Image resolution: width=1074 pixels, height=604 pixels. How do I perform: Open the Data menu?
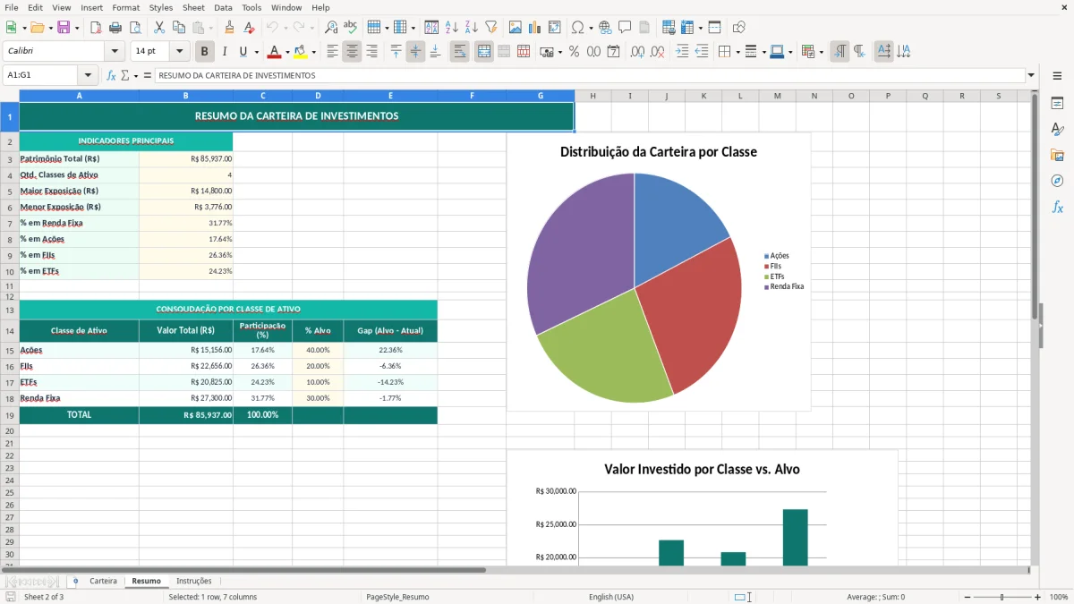[223, 7]
